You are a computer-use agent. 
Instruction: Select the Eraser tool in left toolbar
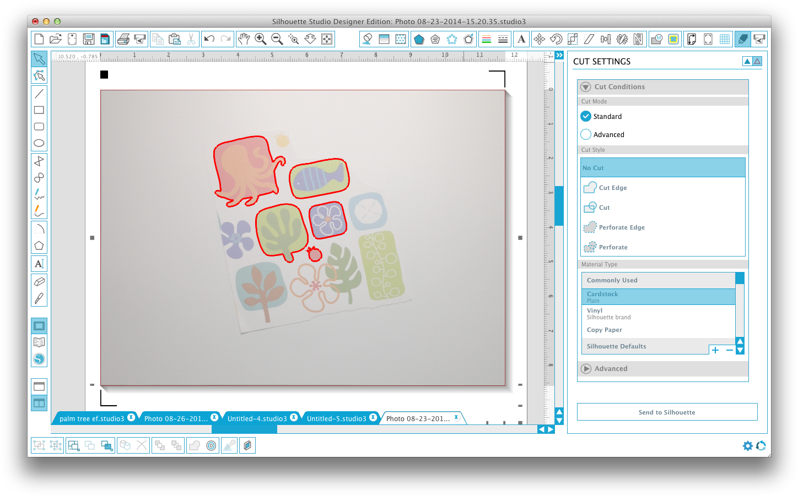tap(39, 282)
